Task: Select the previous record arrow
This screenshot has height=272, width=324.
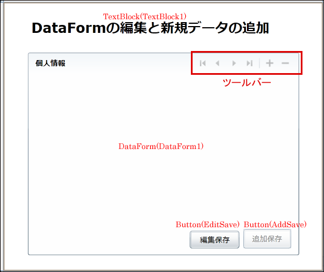Action: [218, 63]
